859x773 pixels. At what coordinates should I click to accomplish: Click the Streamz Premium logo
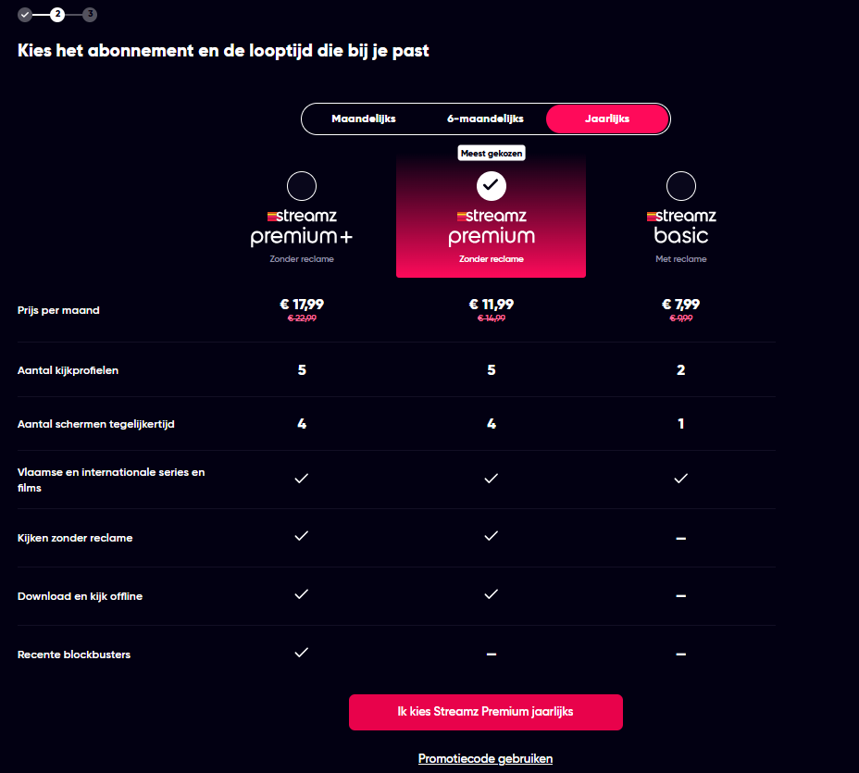[x=491, y=228]
